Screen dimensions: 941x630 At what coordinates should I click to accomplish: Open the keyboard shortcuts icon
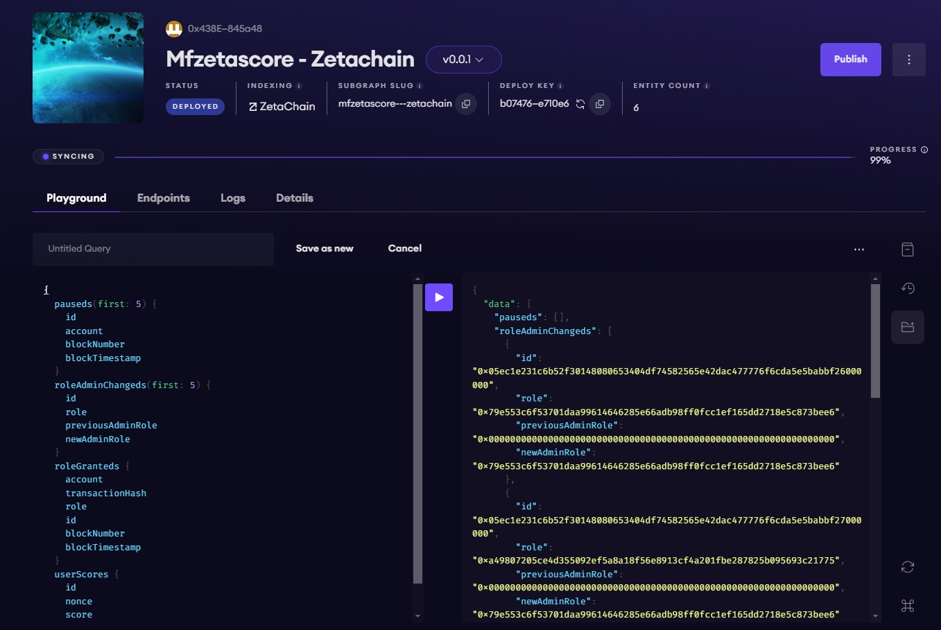coord(908,606)
